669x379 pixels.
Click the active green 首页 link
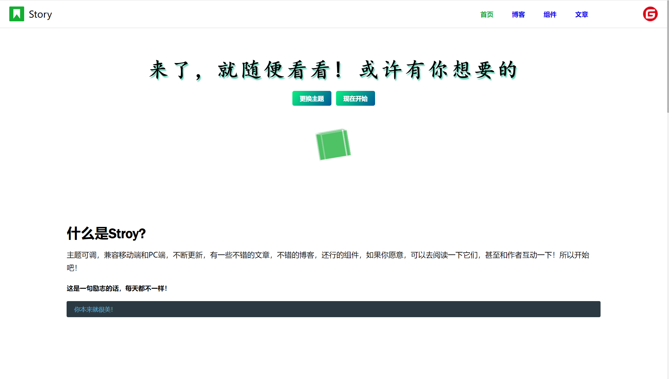click(486, 14)
